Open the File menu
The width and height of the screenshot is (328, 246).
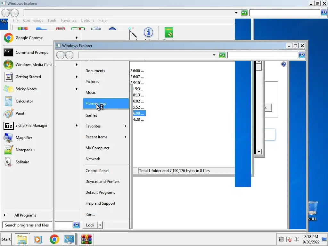16,20
